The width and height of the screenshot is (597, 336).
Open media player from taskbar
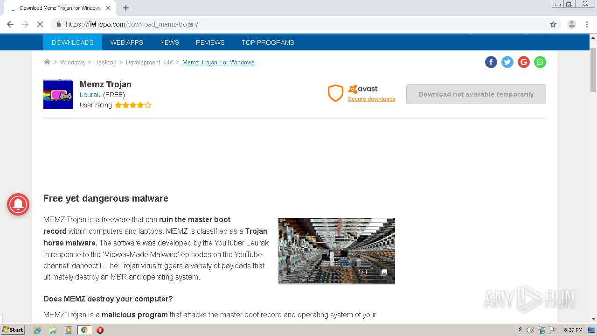click(x=69, y=330)
